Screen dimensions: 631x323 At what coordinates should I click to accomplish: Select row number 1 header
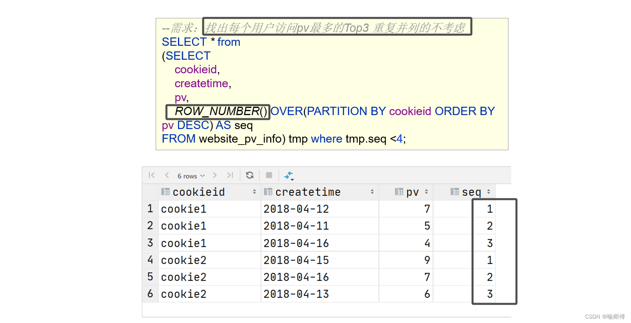pos(150,209)
